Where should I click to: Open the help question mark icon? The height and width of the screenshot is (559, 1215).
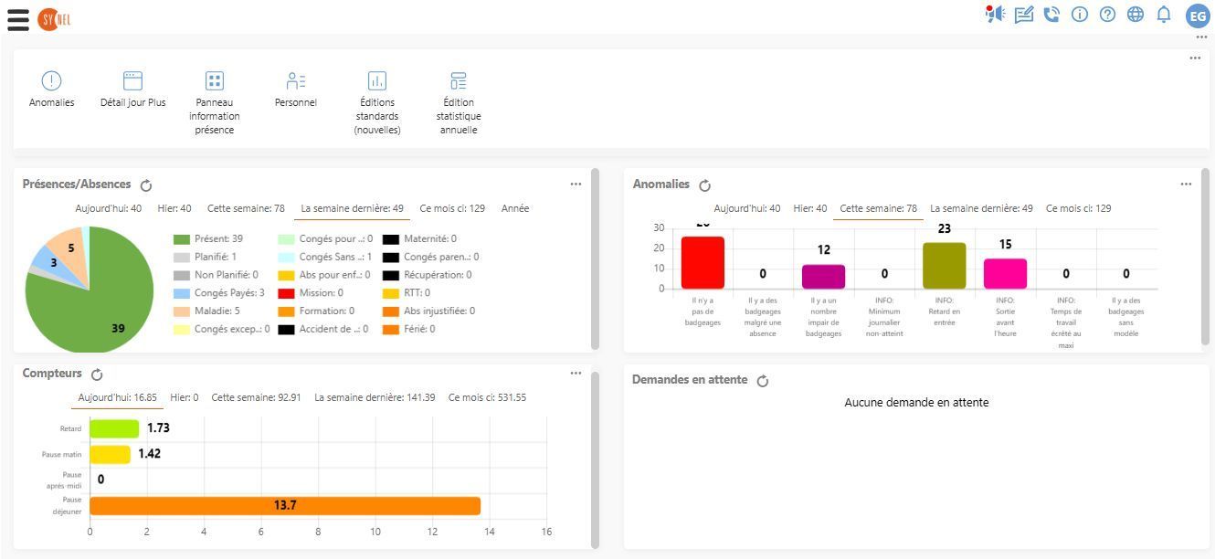point(1107,15)
